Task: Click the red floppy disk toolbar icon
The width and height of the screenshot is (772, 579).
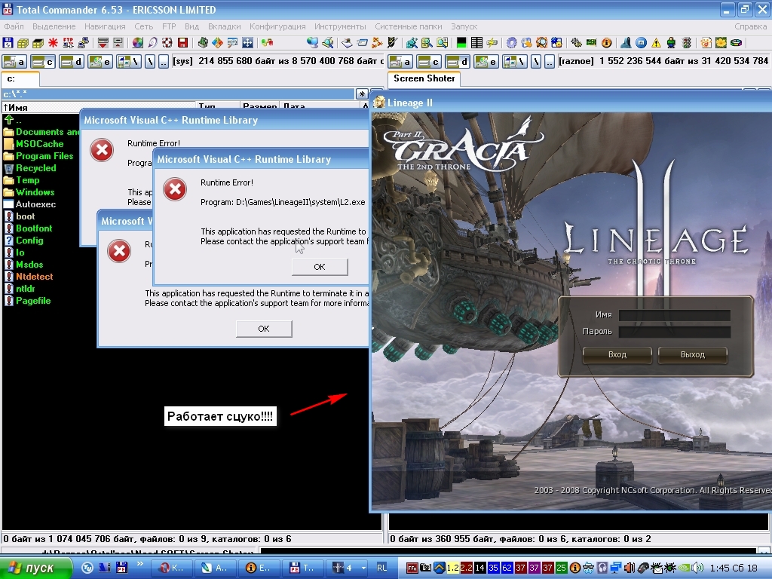Action: pyautogui.click(x=182, y=43)
